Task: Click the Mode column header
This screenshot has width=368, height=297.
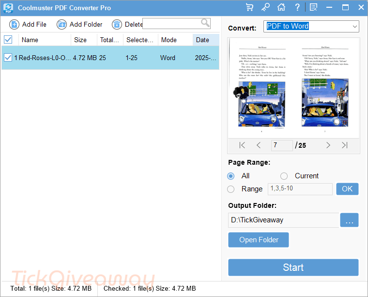Action: tap(175, 40)
